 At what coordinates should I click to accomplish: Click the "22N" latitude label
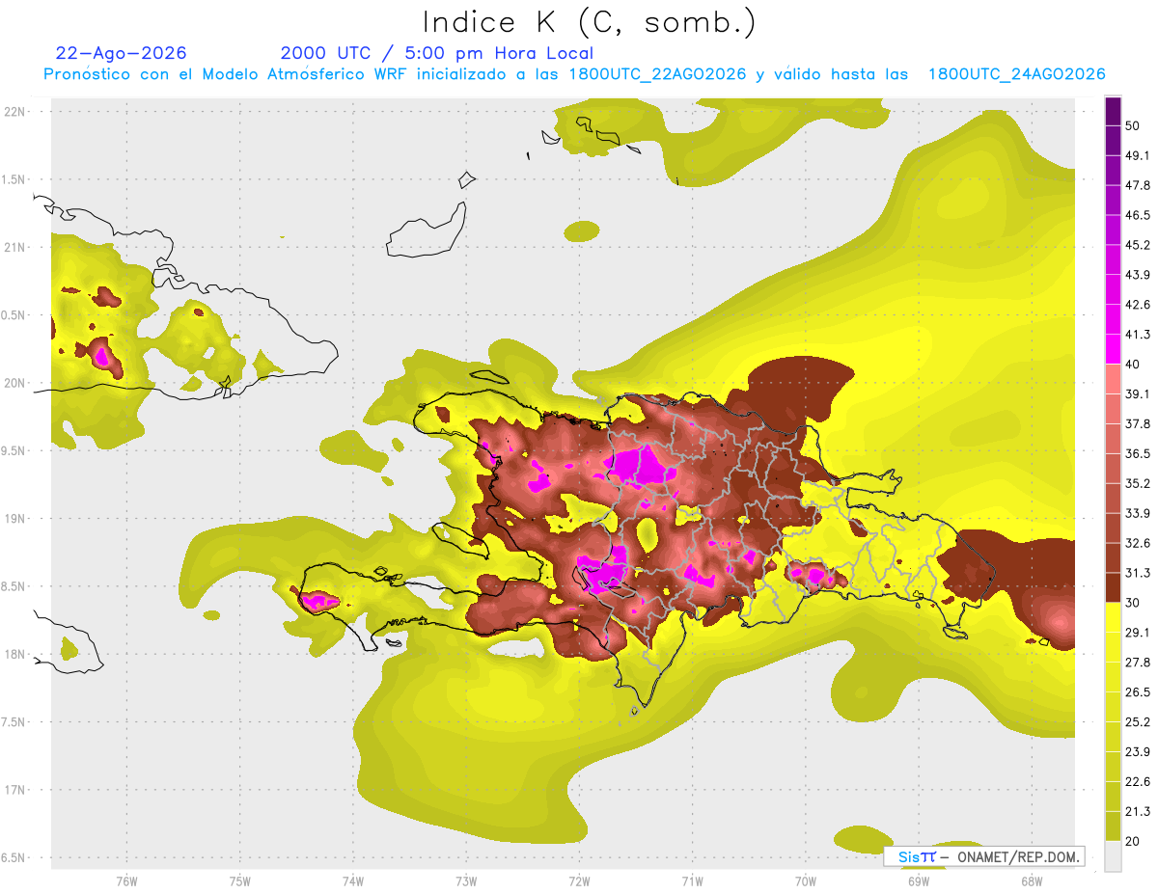click(16, 111)
